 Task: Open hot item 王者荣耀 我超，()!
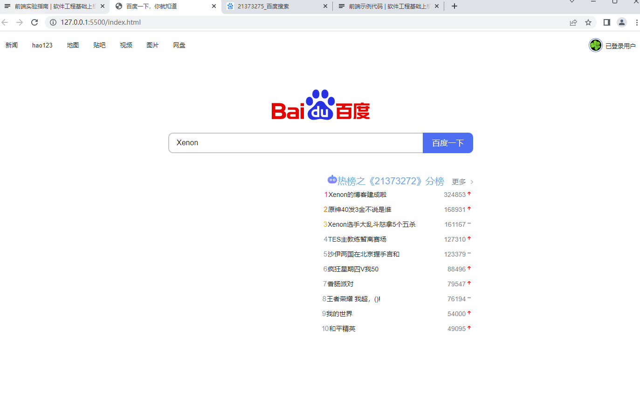[354, 299]
